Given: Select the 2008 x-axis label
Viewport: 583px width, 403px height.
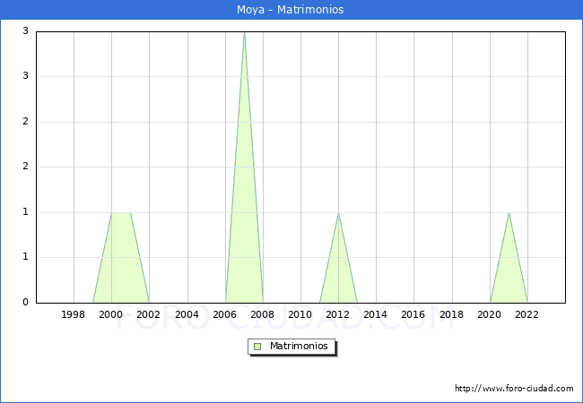Looking at the screenshot, I should [263, 314].
